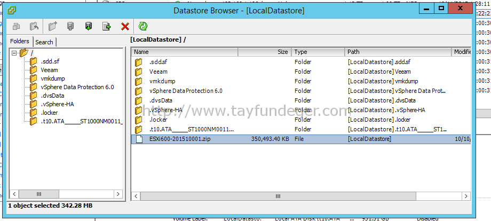Screen dimensions: 491x221
Task: Click '1 object selected 342.28 MB' status
Action: tap(50, 206)
